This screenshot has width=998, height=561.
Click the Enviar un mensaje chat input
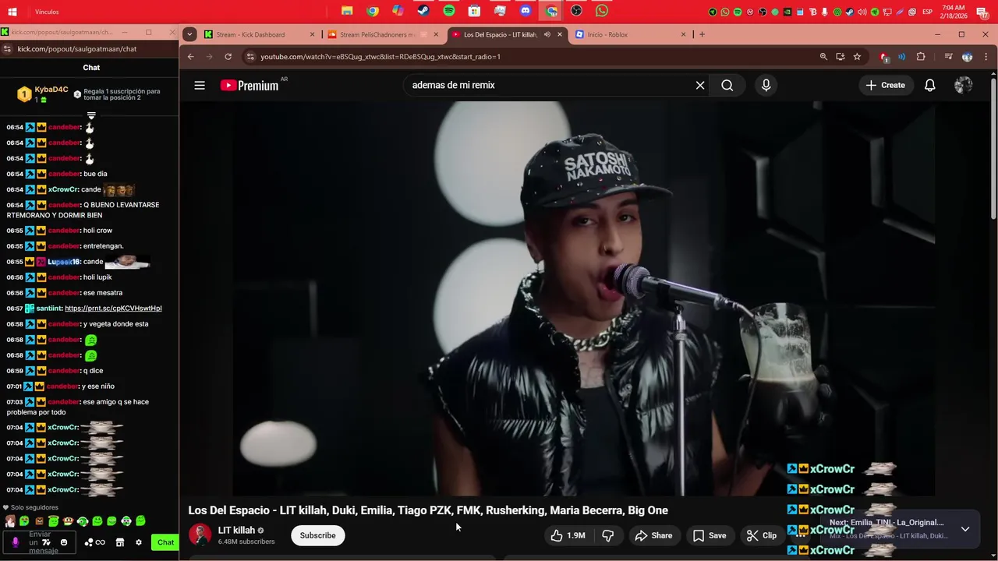point(41,542)
